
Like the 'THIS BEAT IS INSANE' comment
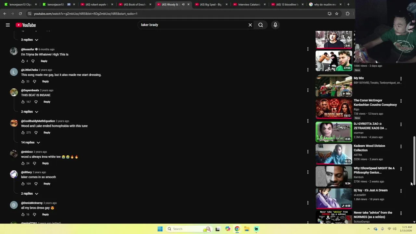pyautogui.click(x=23, y=102)
